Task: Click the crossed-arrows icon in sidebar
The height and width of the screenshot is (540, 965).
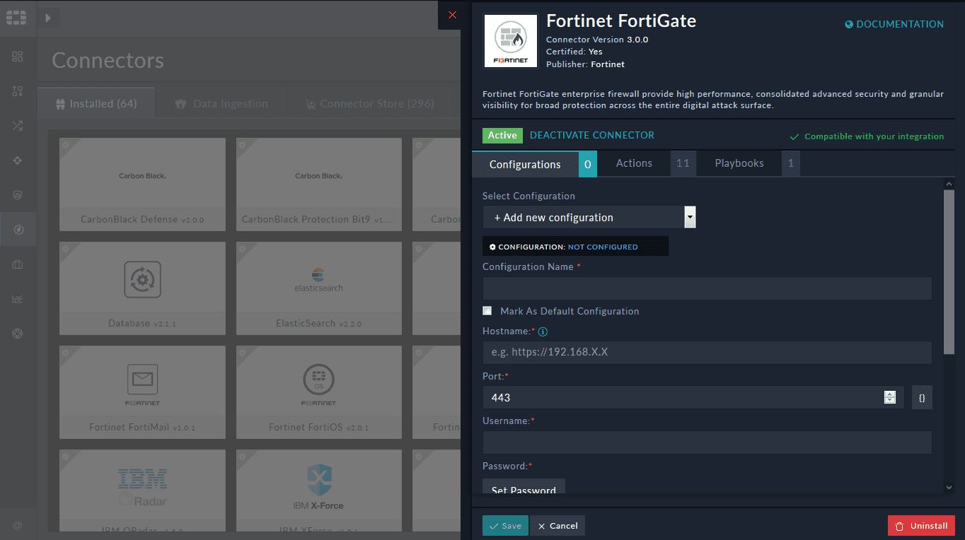Action: click(18, 126)
